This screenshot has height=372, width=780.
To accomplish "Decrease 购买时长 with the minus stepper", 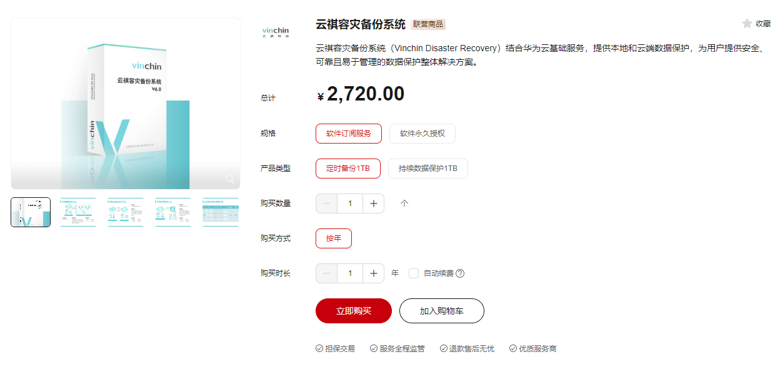I will pos(326,273).
